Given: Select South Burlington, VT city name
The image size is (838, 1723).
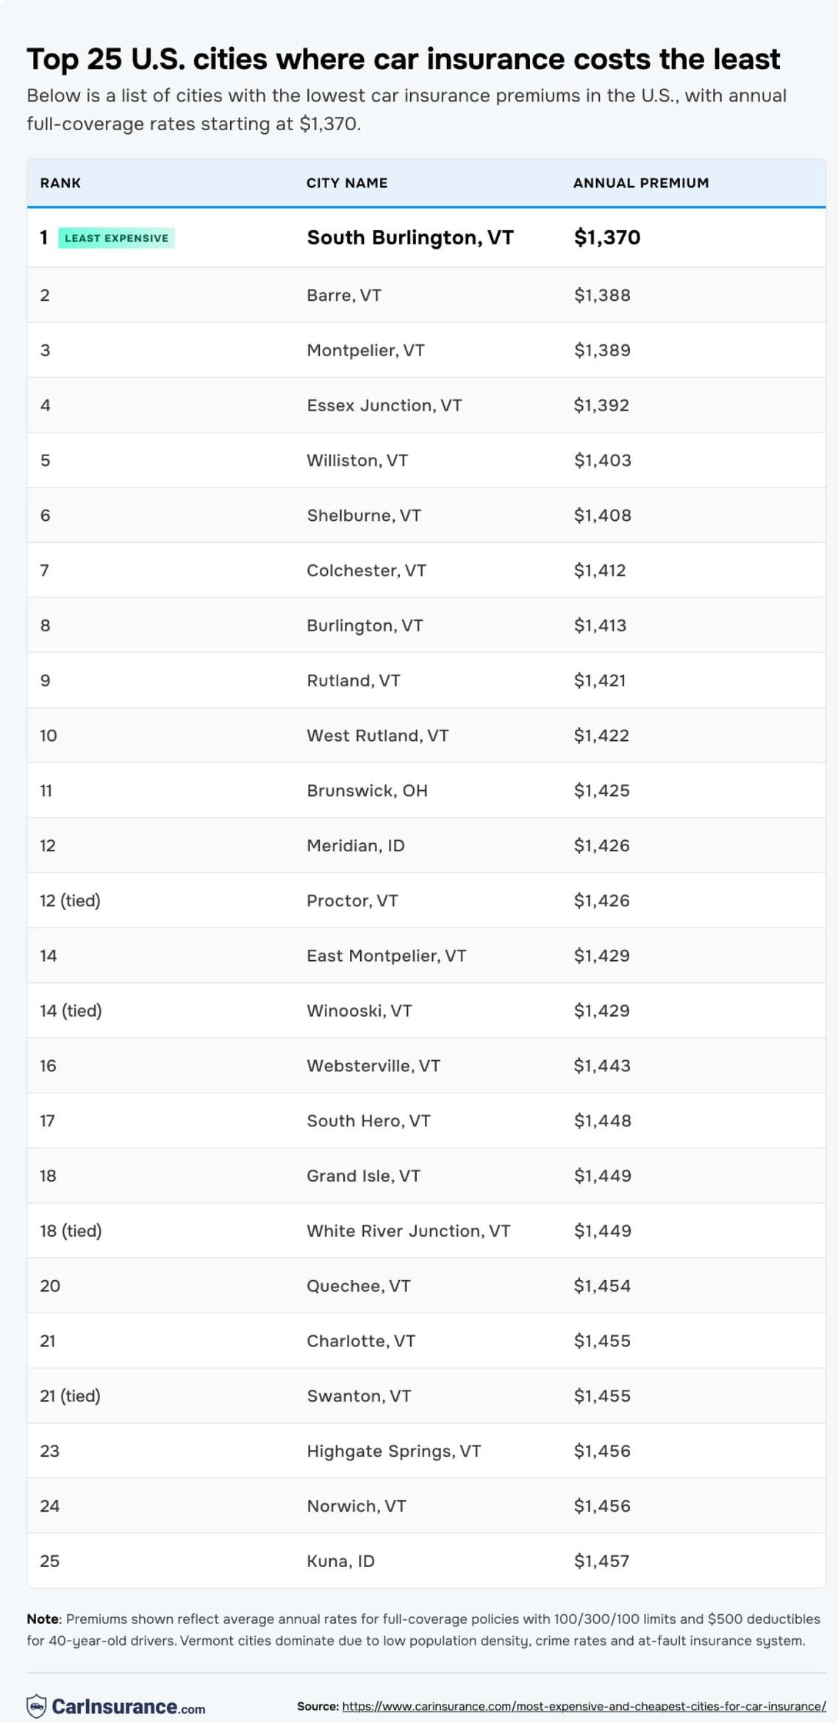Looking at the screenshot, I should click(x=409, y=238).
